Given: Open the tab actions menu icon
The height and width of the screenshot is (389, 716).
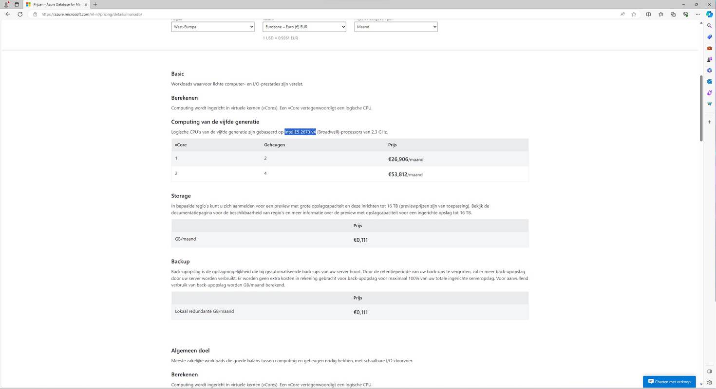Looking at the screenshot, I should pos(17,4).
